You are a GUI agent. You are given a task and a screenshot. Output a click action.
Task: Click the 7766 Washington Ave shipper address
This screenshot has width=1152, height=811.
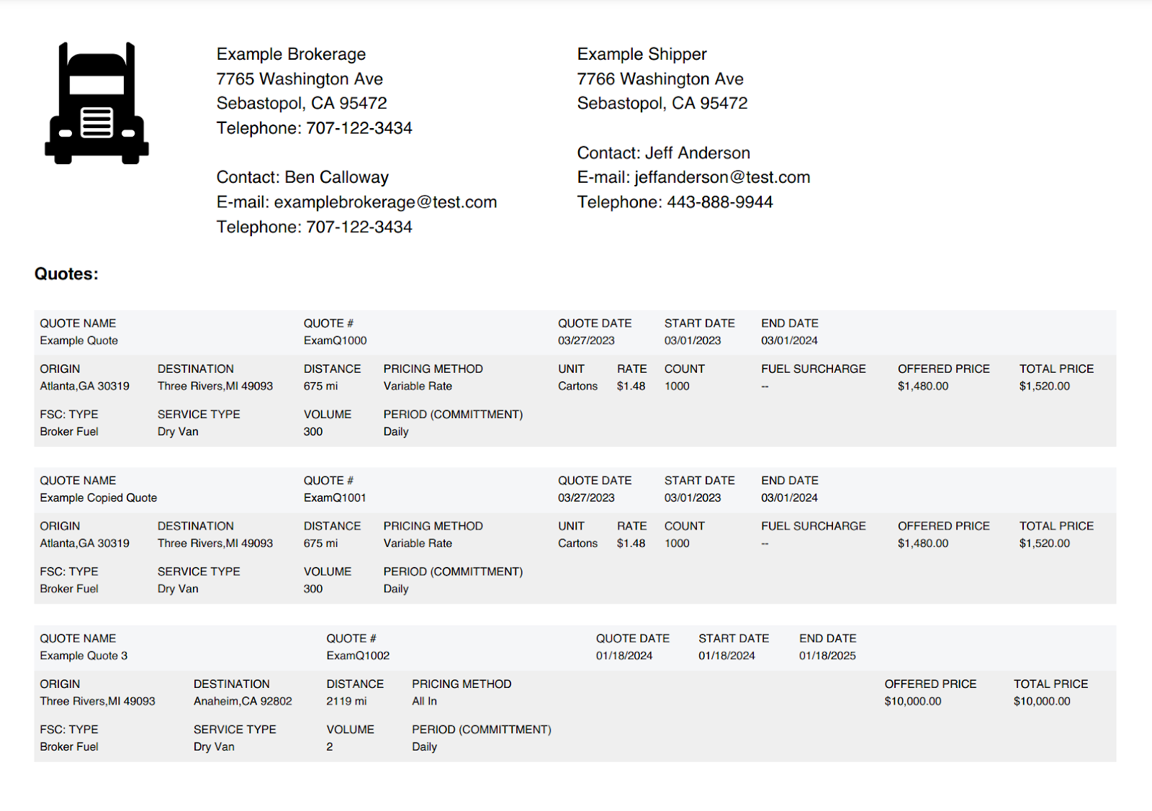coord(660,79)
